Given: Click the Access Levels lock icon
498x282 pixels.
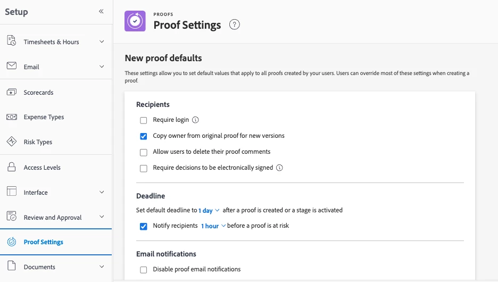Looking at the screenshot, I should pyautogui.click(x=12, y=168).
